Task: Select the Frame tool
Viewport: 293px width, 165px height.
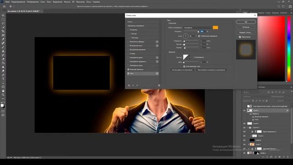Action: pyautogui.click(x=3, y=35)
